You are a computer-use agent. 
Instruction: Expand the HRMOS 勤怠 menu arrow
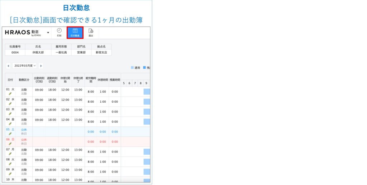click(48, 33)
